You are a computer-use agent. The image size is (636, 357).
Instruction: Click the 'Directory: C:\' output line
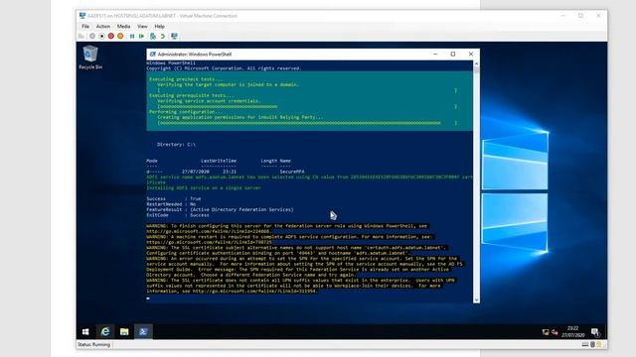tap(176, 145)
